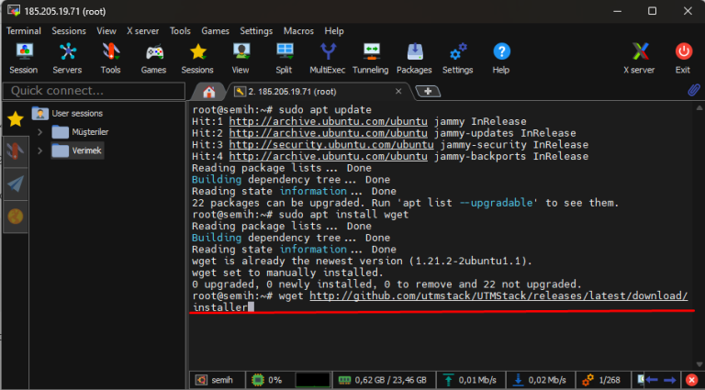Select the star favorites sidebar tab
Screen dimensions: 705x390
16,118
